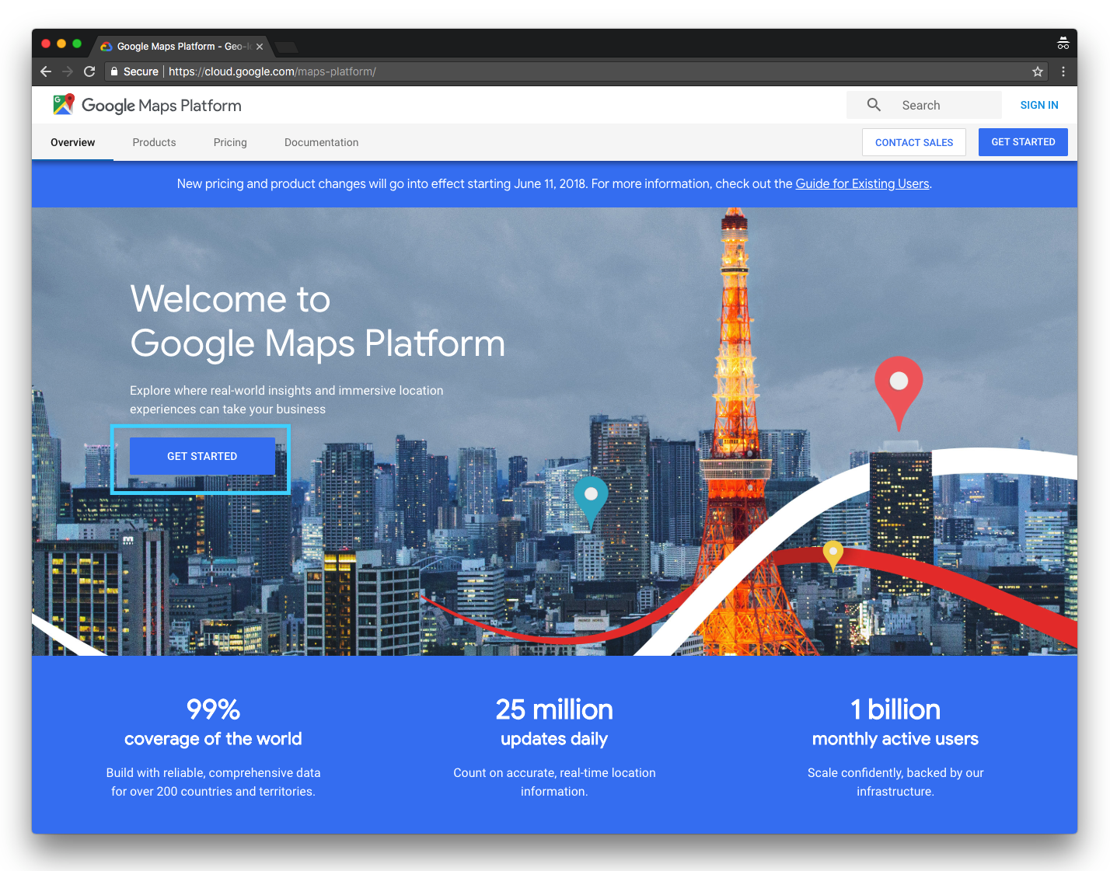Reload the page with the refresh icon
The height and width of the screenshot is (871, 1110).
pos(89,71)
